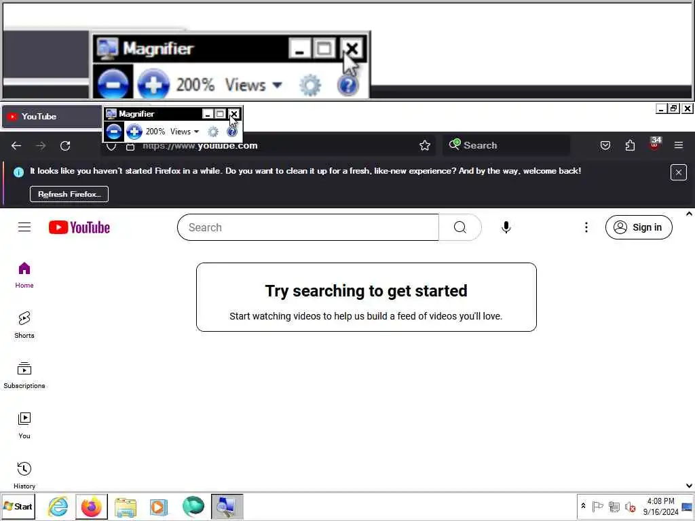Image resolution: width=695 pixels, height=521 pixels.
Task: Open Magnifier options gear icon
Action: [213, 132]
